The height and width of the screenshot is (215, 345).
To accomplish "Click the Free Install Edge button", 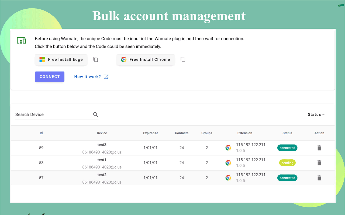I will click(61, 59).
